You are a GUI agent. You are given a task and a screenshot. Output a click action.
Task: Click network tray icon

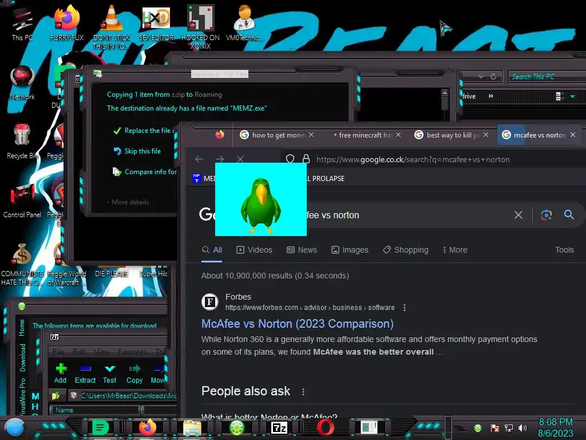pyautogui.click(x=509, y=427)
